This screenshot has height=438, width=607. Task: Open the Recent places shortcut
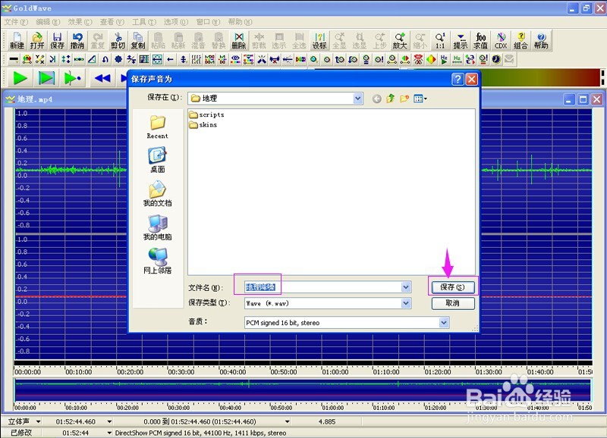pyautogui.click(x=158, y=127)
